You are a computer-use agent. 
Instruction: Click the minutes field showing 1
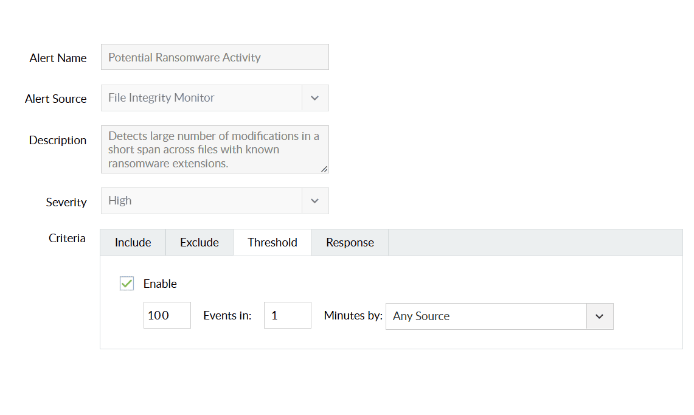pyautogui.click(x=287, y=315)
